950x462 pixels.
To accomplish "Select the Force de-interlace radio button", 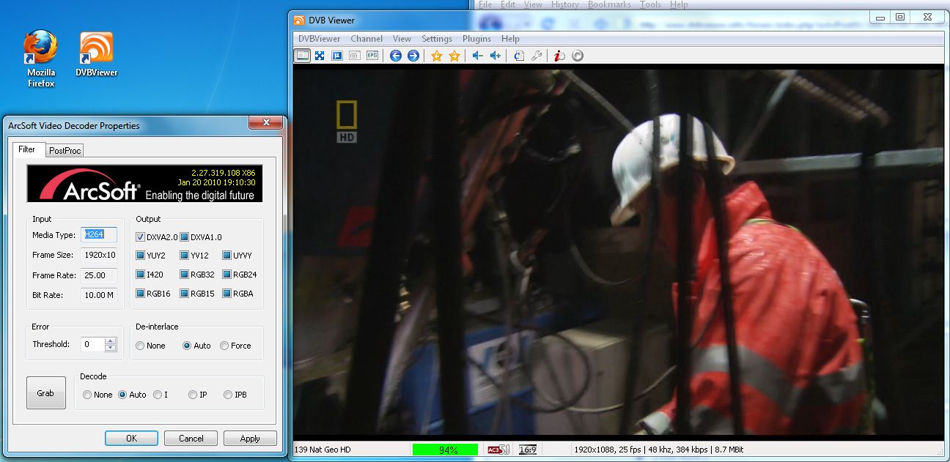I will click(224, 346).
